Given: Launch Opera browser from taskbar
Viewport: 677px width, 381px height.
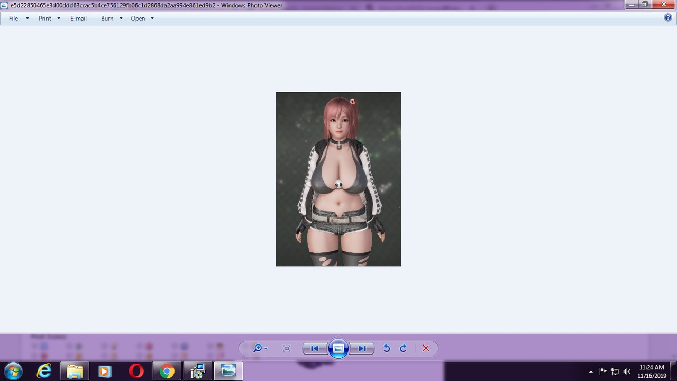Looking at the screenshot, I should (x=136, y=371).
